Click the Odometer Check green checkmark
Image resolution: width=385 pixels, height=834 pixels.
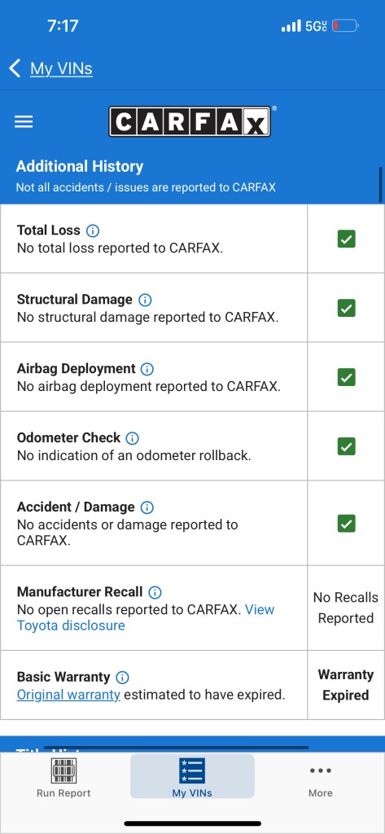(x=346, y=446)
